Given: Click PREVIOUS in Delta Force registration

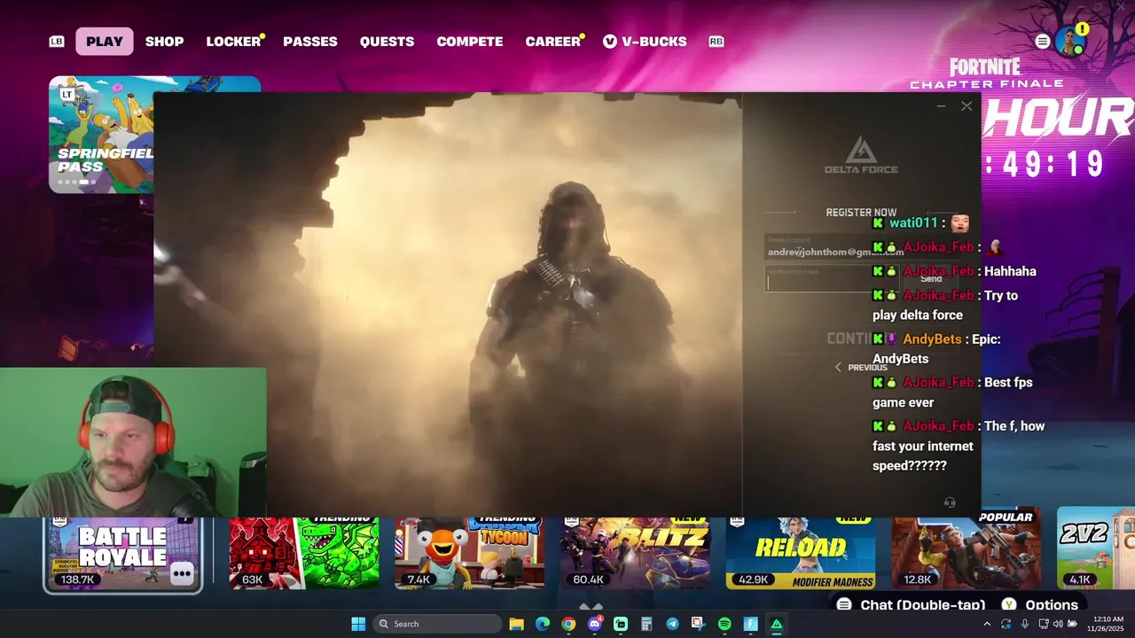Looking at the screenshot, I should (x=860, y=368).
